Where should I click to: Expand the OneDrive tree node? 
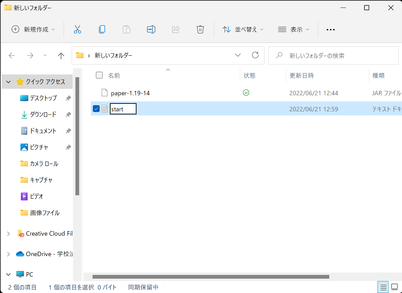tap(9, 254)
